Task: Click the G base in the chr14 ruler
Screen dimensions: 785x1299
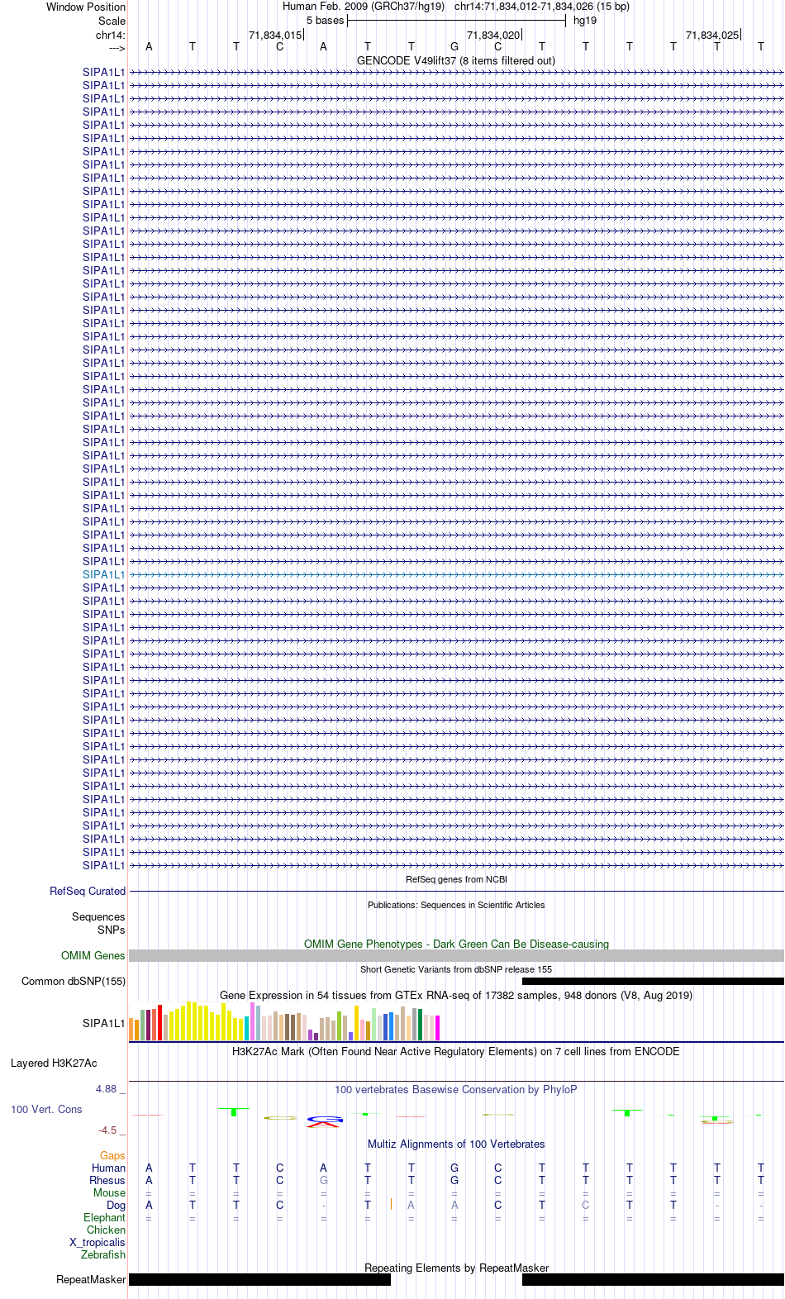Action: point(454,46)
